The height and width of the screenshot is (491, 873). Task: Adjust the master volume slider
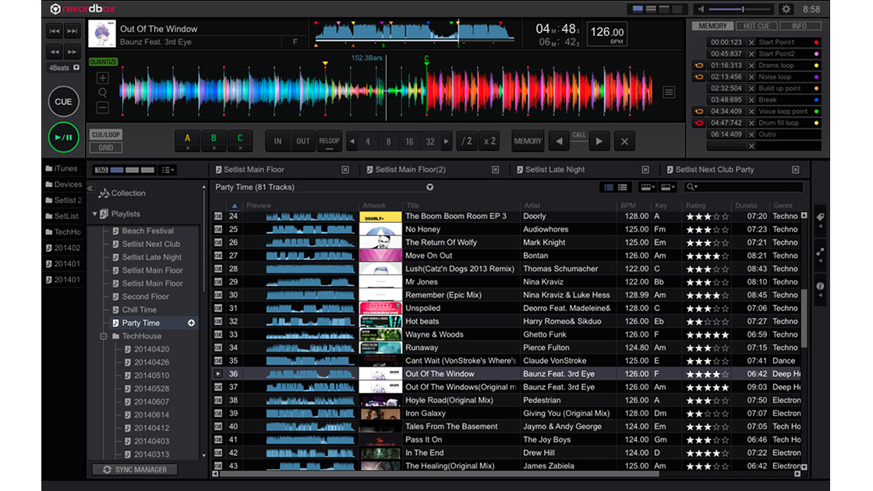(740, 9)
